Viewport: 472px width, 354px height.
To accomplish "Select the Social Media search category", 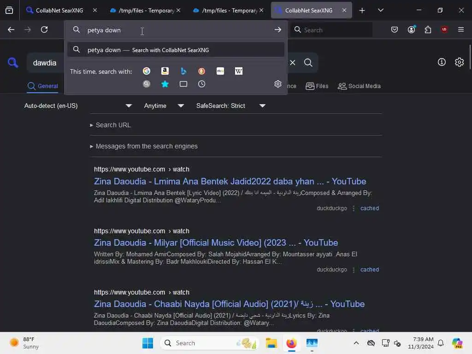I will 359,86.
